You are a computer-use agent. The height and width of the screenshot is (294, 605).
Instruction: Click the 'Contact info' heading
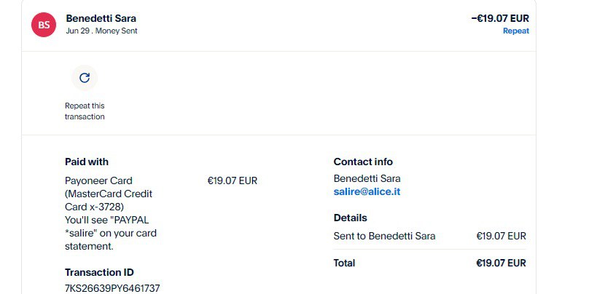point(363,162)
